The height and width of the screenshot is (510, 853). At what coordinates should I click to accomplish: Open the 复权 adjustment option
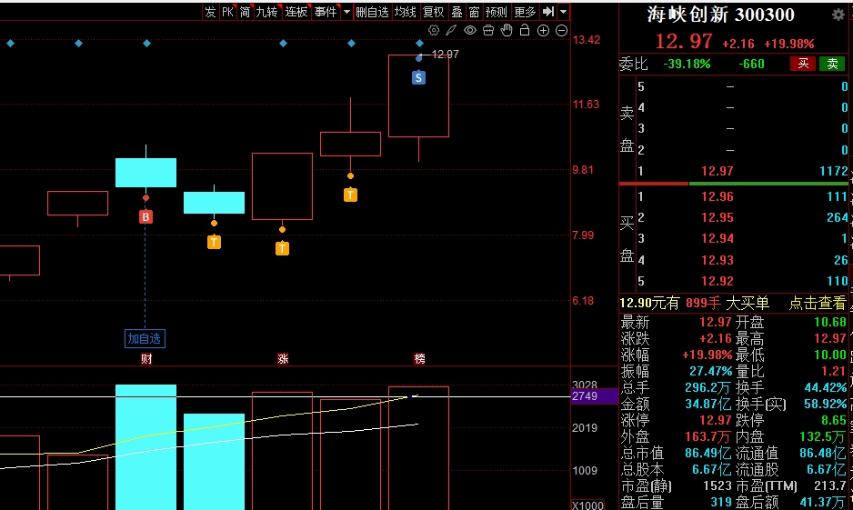434,12
